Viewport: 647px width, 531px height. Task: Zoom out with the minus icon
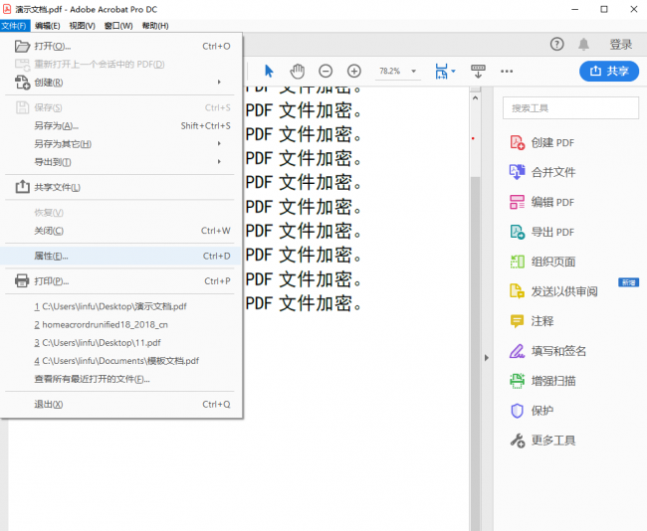pos(325,71)
